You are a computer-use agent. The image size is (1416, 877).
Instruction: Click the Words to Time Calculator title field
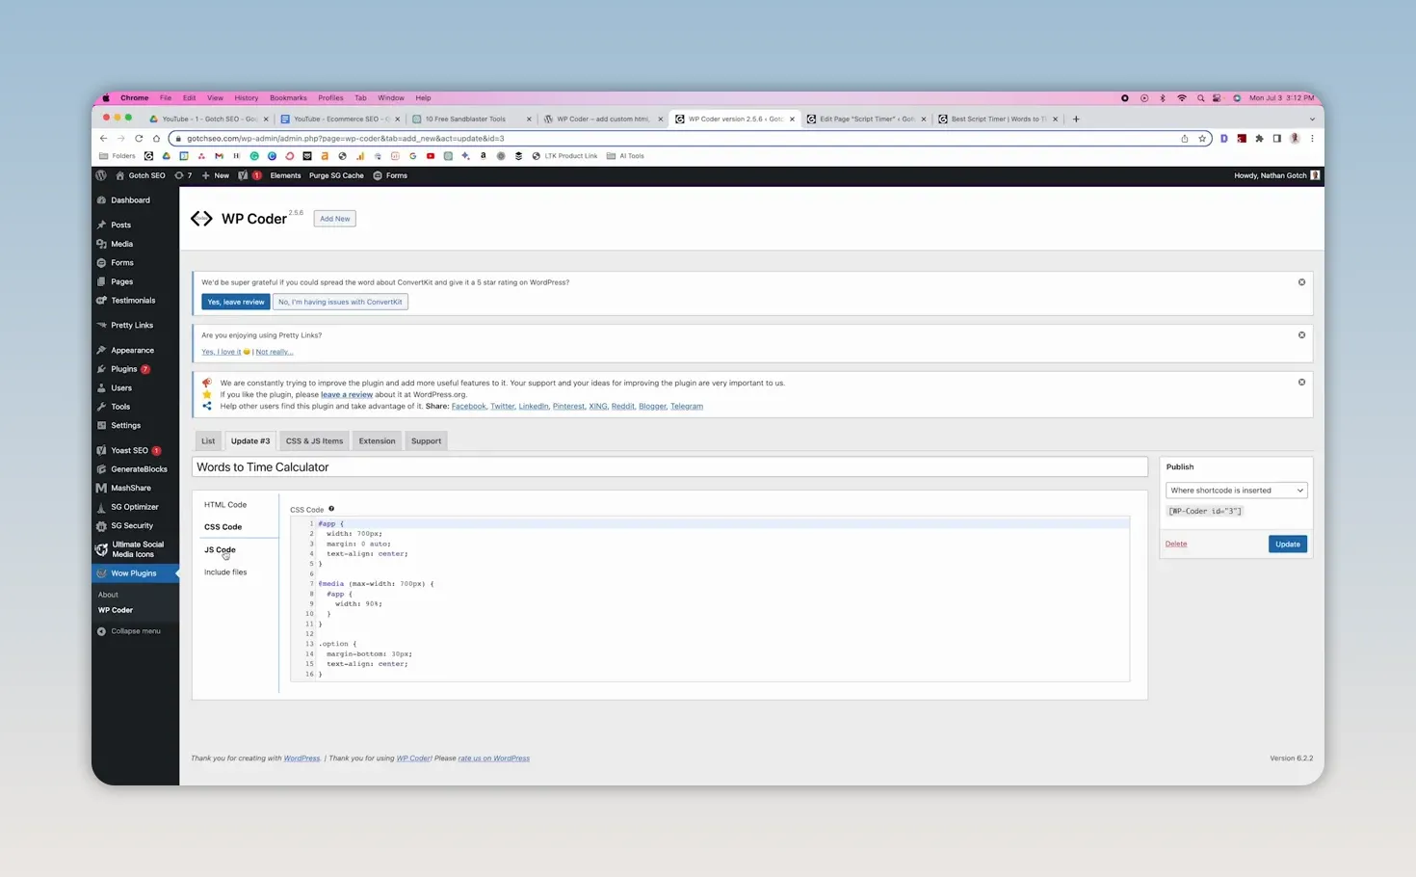669,467
